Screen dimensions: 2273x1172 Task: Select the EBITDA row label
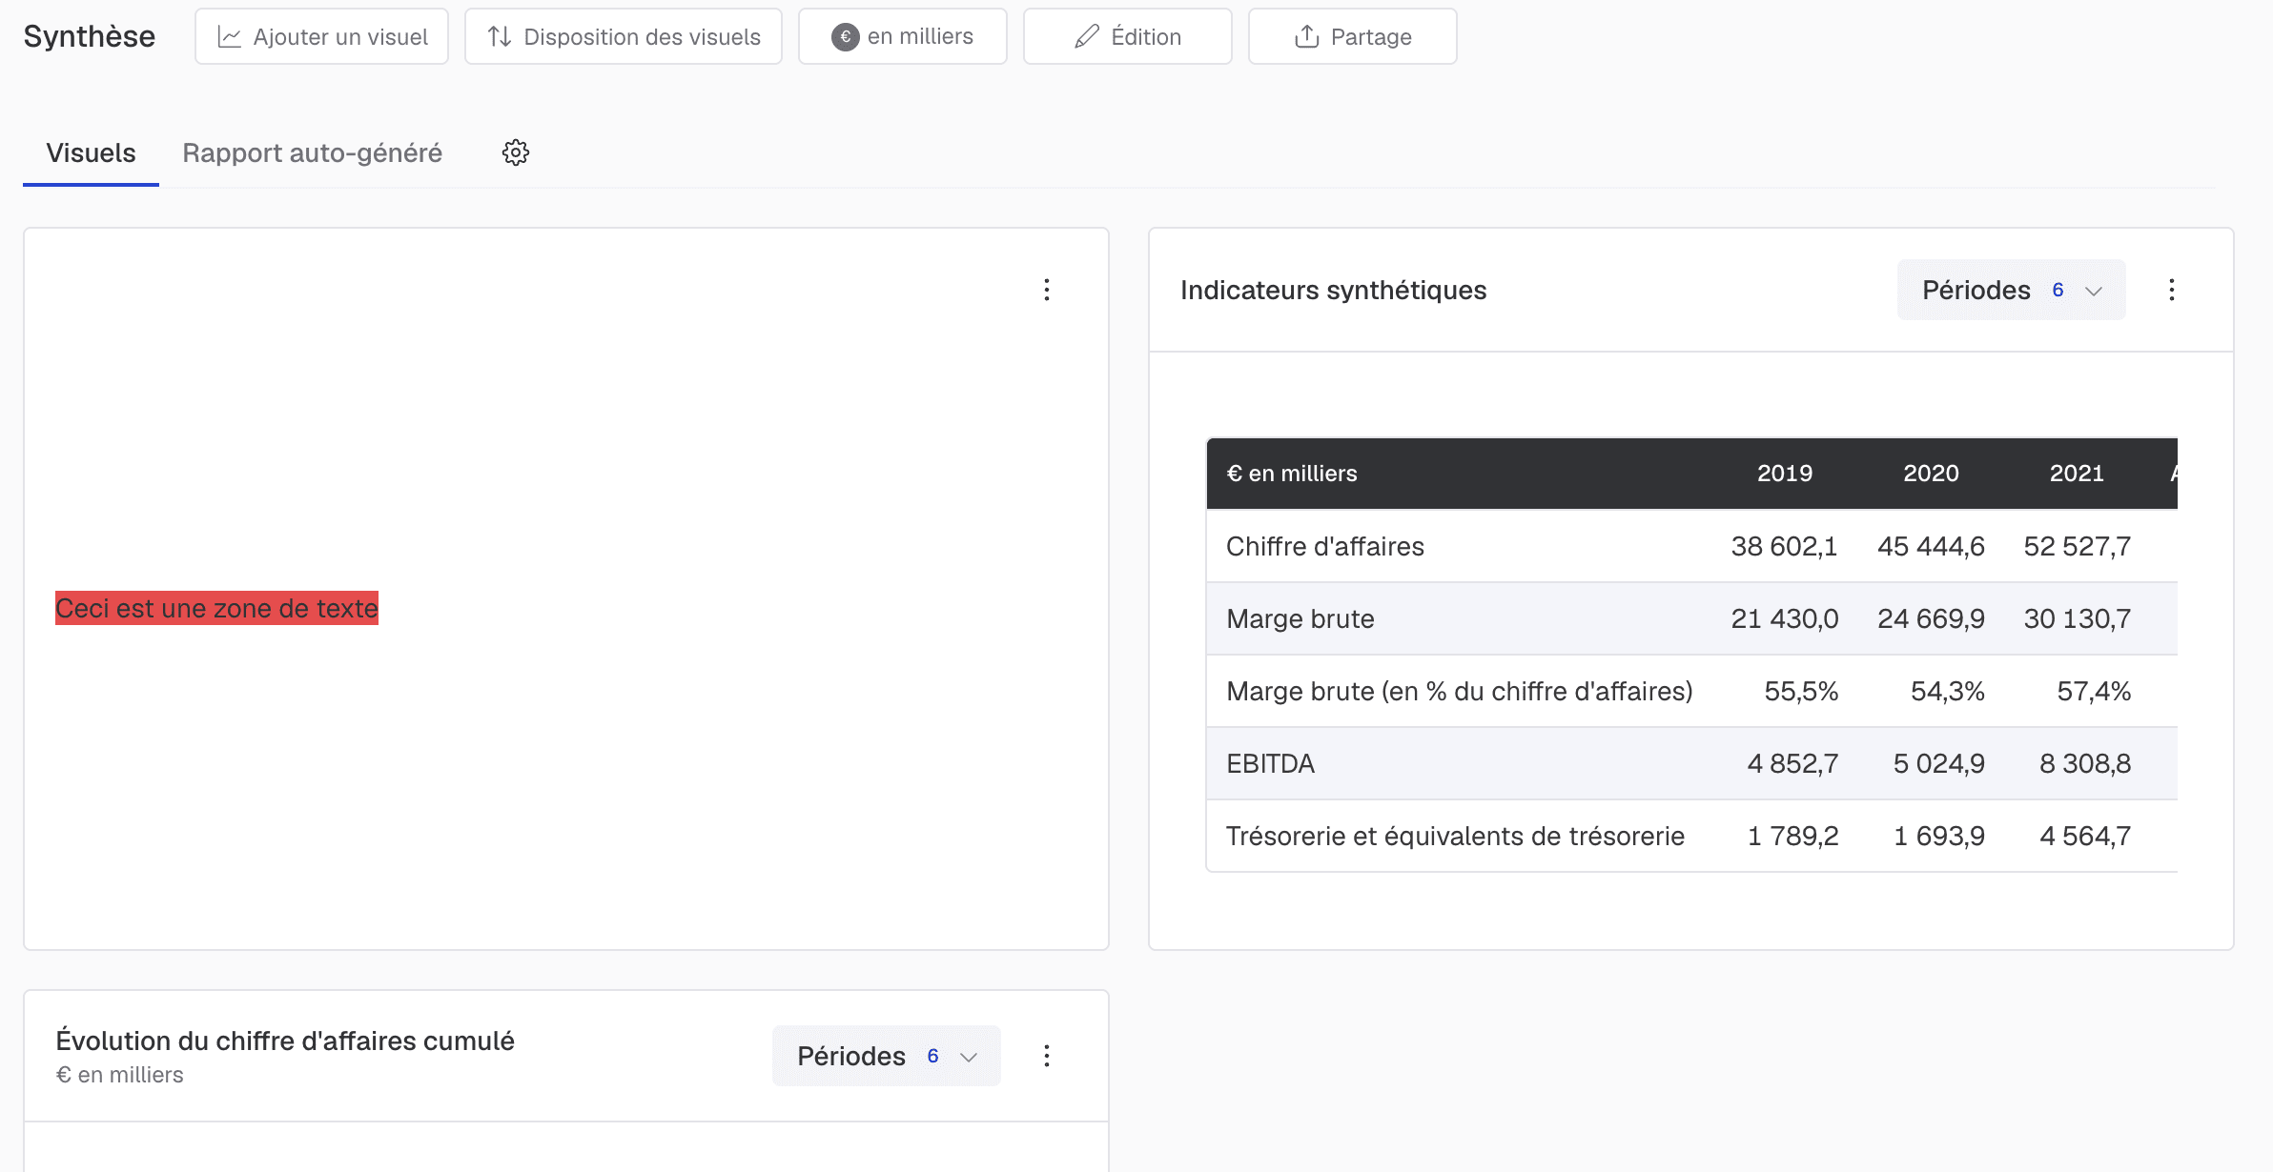(x=1271, y=763)
